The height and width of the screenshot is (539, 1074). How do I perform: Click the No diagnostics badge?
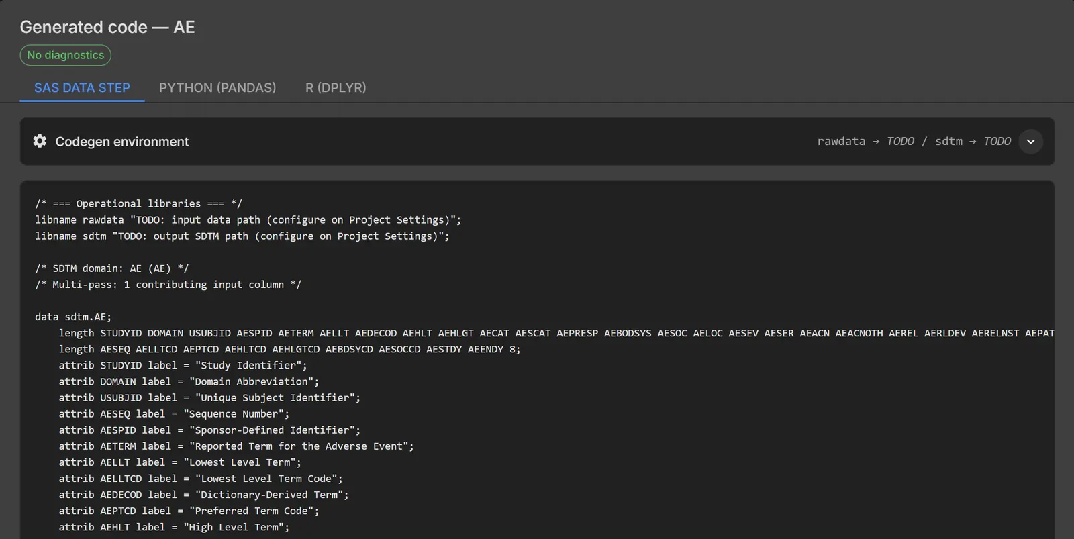point(66,55)
